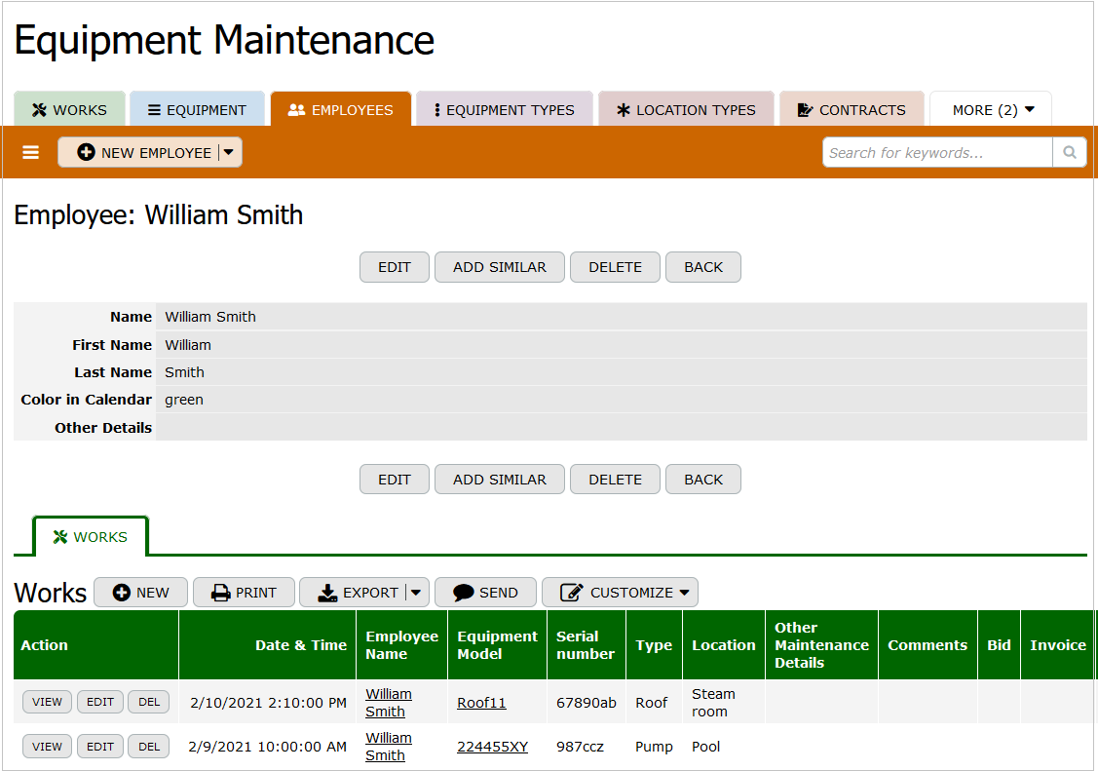This screenshot has height=771, width=1098.
Task: Open the Roof11 equipment model link
Action: point(481,703)
